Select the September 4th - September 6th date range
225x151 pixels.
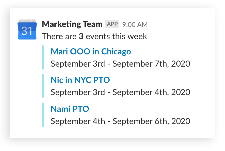point(120,121)
